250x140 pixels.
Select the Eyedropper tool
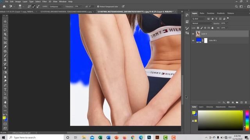[5, 47]
